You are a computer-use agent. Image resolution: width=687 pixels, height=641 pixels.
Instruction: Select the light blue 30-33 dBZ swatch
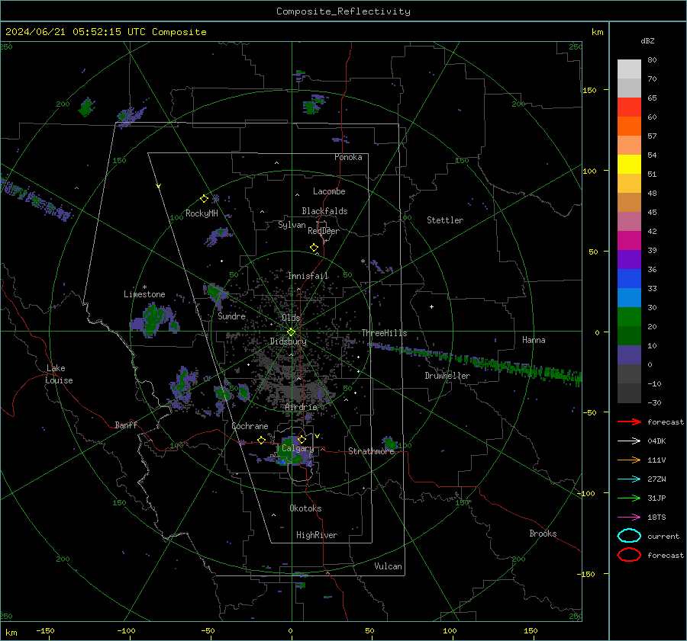click(629, 298)
